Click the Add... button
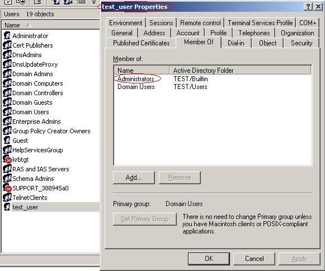325x271 pixels. 134,177
